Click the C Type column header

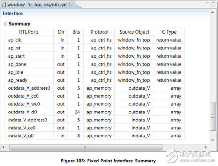pyautogui.click(x=169, y=32)
